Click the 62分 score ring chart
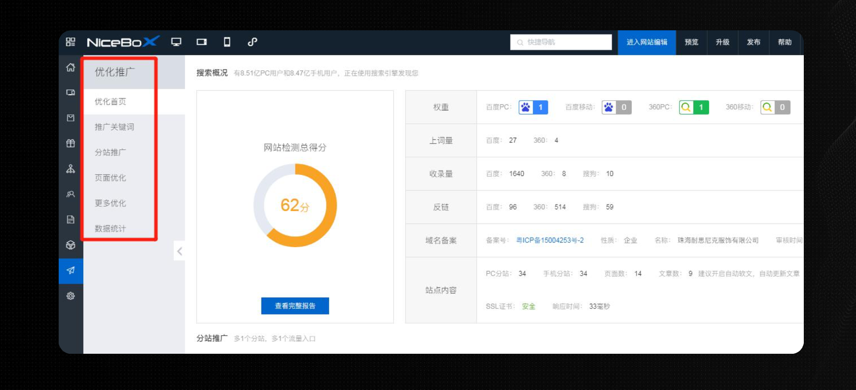This screenshot has width=856, height=390. click(x=295, y=205)
